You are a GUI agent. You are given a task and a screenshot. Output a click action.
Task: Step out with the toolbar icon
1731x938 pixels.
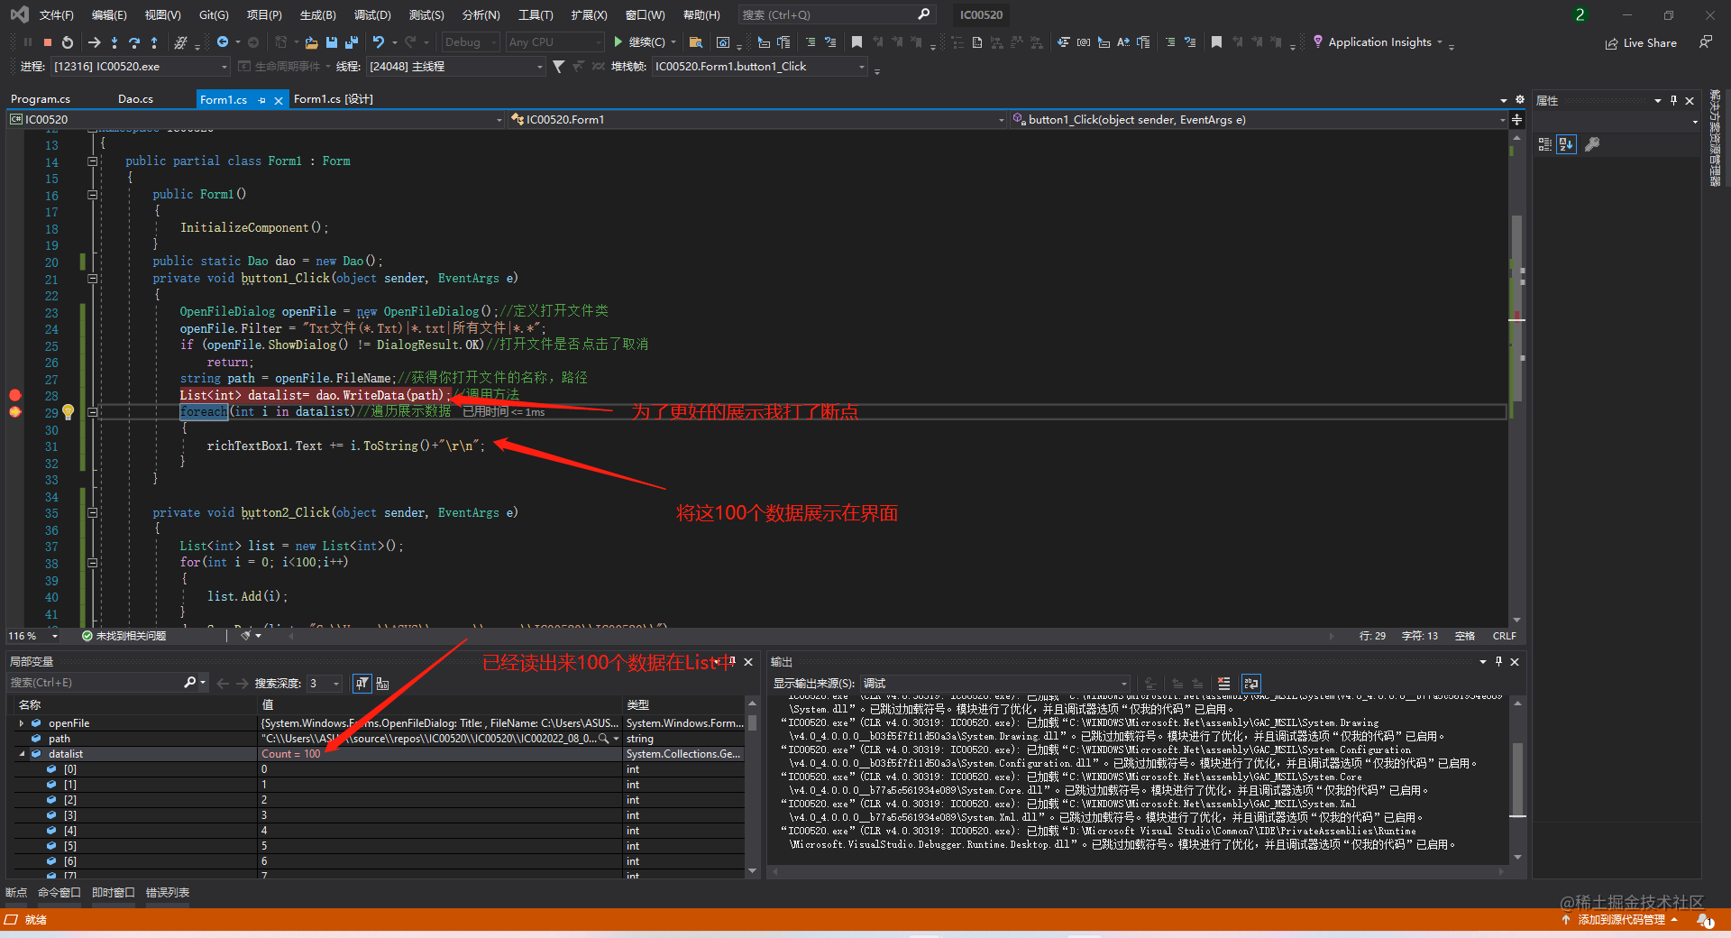point(154,42)
